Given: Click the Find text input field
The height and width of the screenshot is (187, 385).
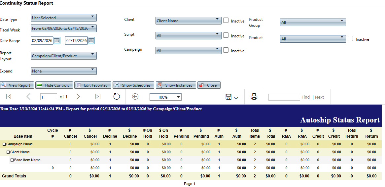Looking at the screenshot, I should pos(284,97).
